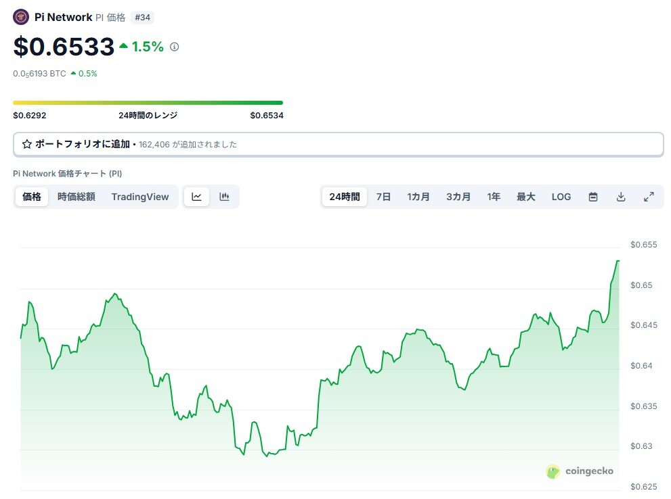Screen dimensions: 671x499
Task: Click the $0.655 axis label
Action: point(644,245)
